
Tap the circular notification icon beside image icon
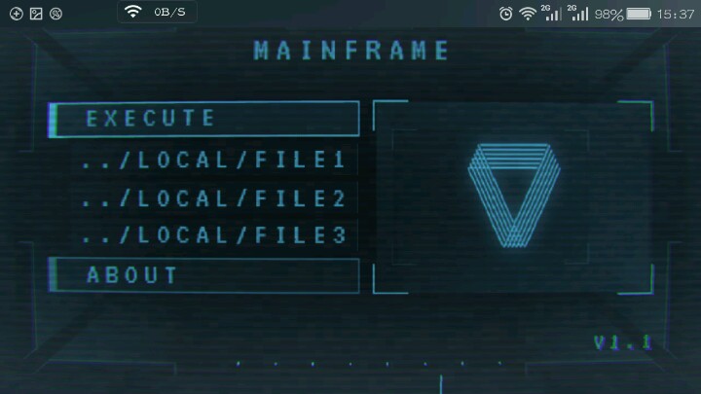(55, 14)
